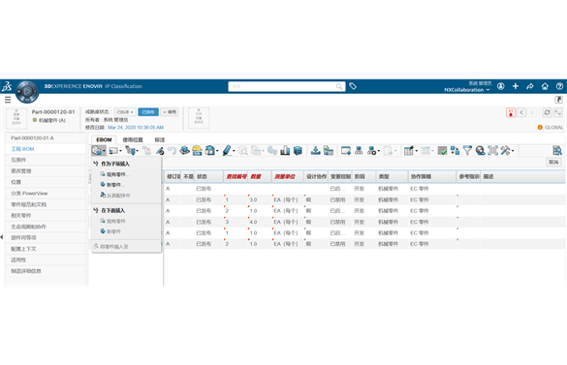567x365 pixels.
Task: Click the refresh icon near navigation arrows
Action: tap(547, 112)
